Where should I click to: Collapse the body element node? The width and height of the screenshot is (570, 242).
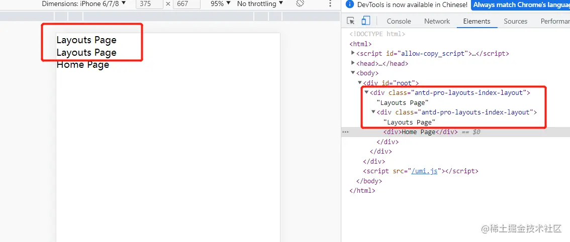click(x=353, y=73)
